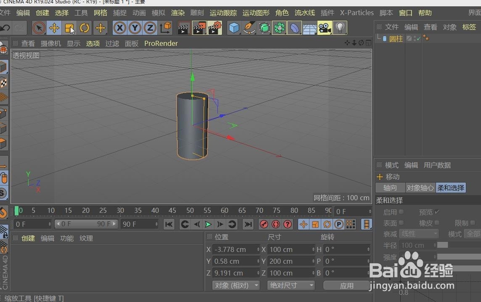Image resolution: width=481 pixels, height=302 pixels.
Task: Click the rotation H field stepper
Action: click(x=368, y=250)
